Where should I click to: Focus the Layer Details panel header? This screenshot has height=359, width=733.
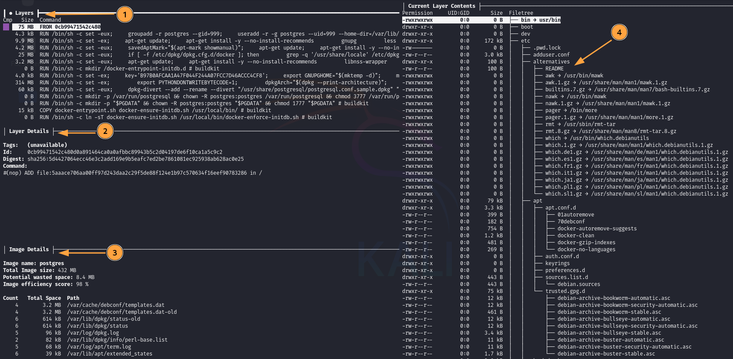point(29,131)
